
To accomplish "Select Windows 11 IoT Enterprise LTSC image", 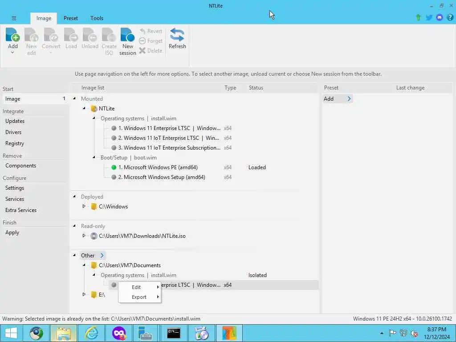I will 169,138.
